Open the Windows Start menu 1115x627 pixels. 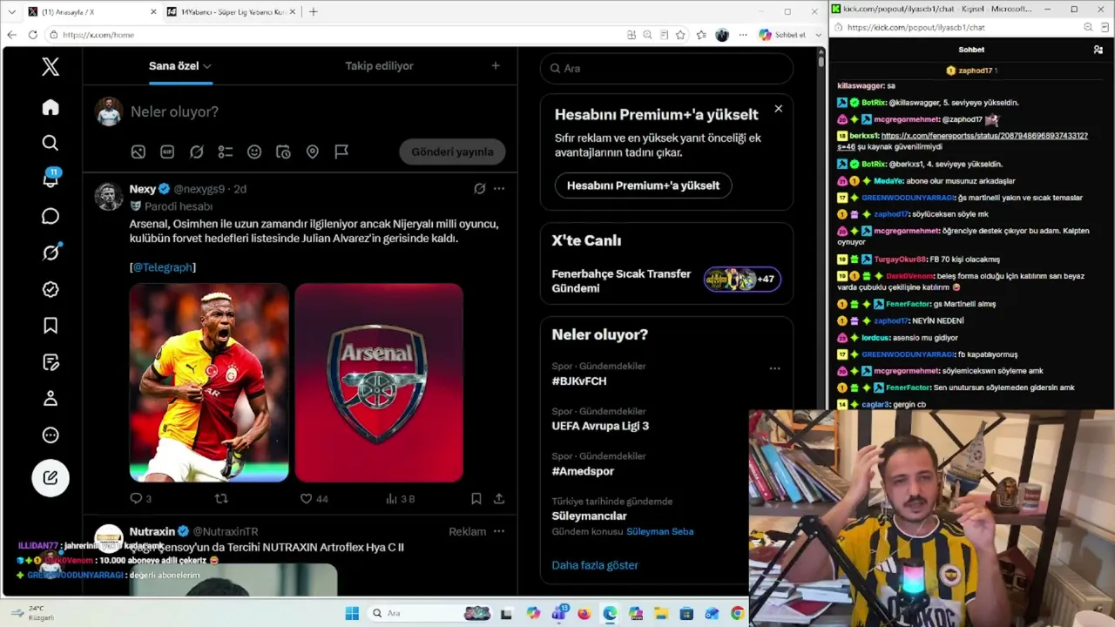click(352, 613)
